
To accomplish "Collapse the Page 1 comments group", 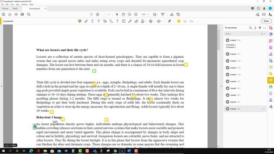I will [x=265, y=34].
